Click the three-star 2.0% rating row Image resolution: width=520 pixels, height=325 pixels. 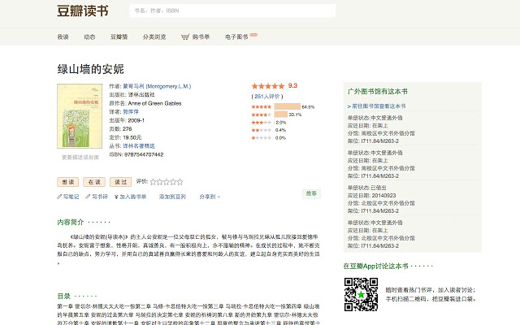tap(269, 123)
